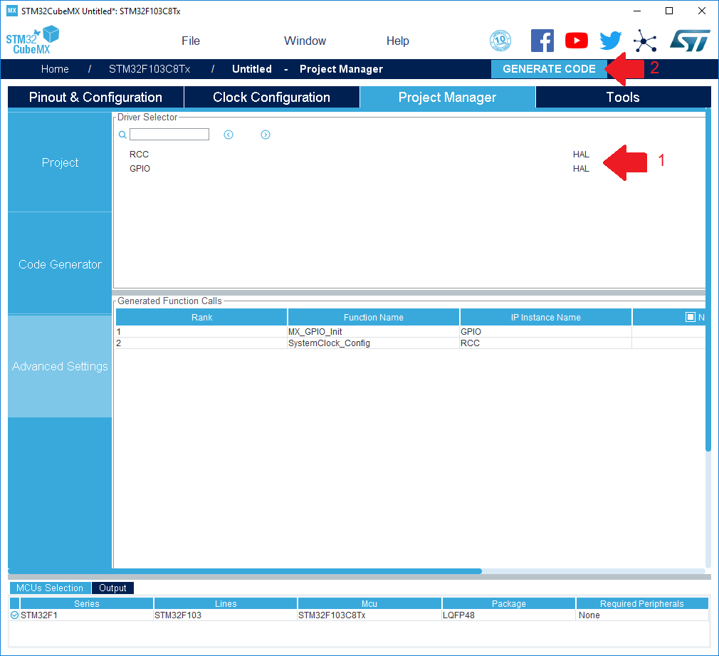Click the vertical scrollbar on right edge
Screen dimensions: 719x656
point(708,280)
